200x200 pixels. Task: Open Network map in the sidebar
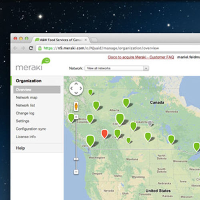point(26,98)
